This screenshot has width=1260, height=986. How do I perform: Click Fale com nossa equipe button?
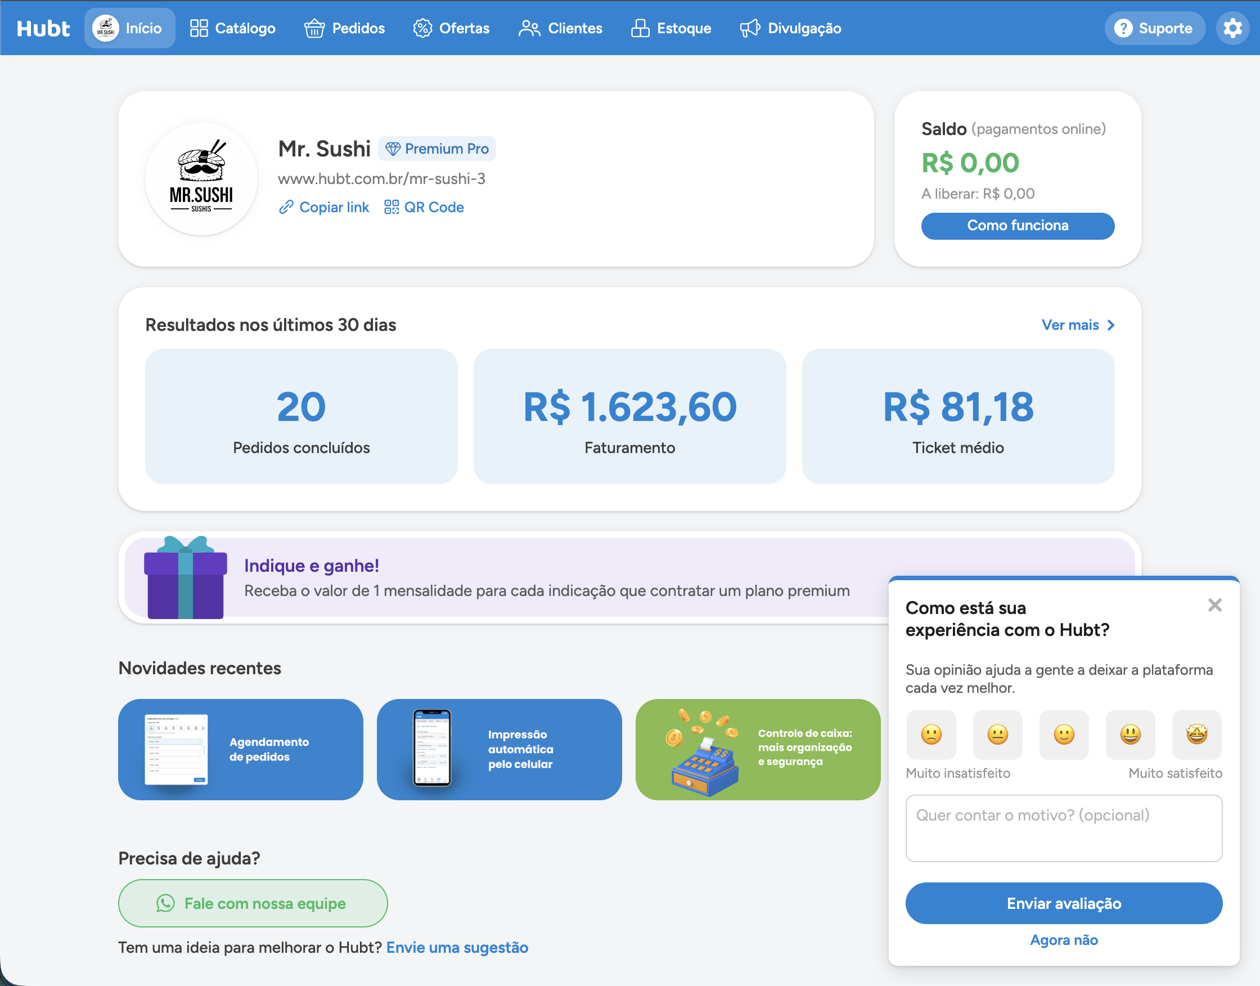pyautogui.click(x=253, y=903)
